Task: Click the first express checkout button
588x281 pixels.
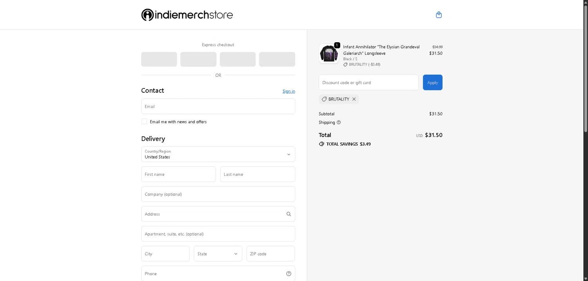Action: tap(159, 59)
